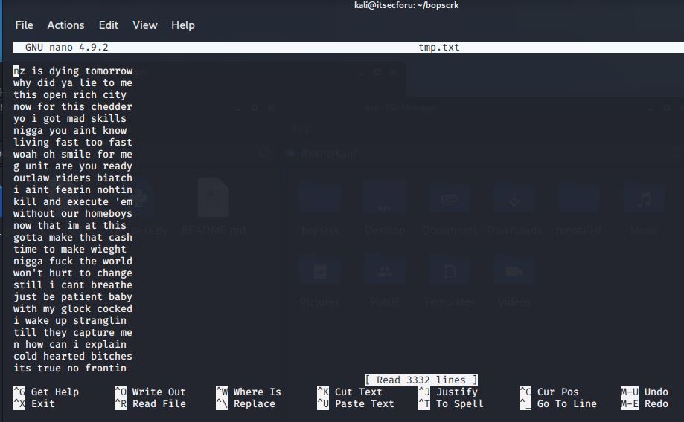The width and height of the screenshot is (684, 422).
Task: Click the GNU nano 4.9.2 header text
Action: 67,48
